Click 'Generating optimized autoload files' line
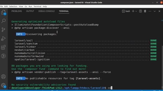Viewport: 163px width, 91px height. pyautogui.click(x=38, y=21)
